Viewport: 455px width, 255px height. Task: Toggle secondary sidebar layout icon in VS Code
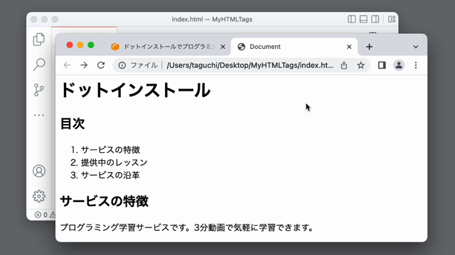[375, 19]
